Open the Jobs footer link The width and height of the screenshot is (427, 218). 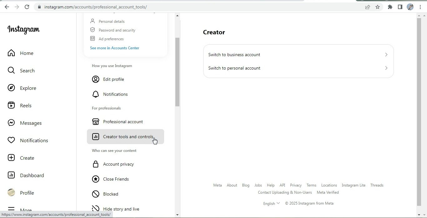[258, 185]
